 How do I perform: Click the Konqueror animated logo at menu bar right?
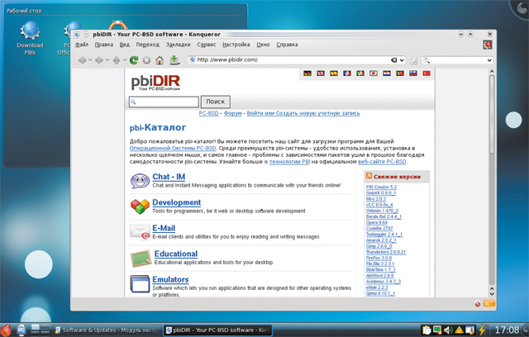pyautogui.click(x=487, y=45)
